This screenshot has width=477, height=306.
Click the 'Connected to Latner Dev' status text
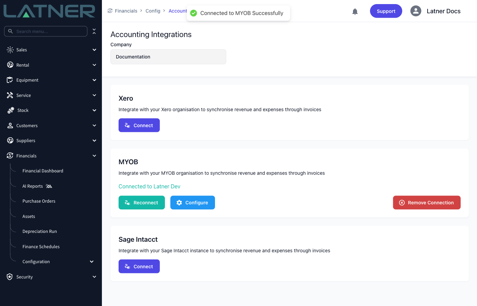coord(149,186)
